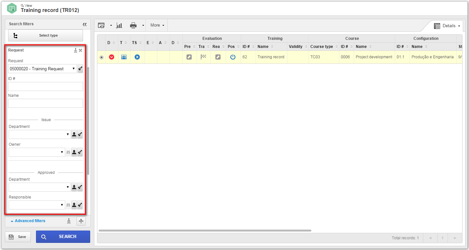Click the green Training record app icon
This screenshot has width=469, height=250.
(x=12, y=8)
